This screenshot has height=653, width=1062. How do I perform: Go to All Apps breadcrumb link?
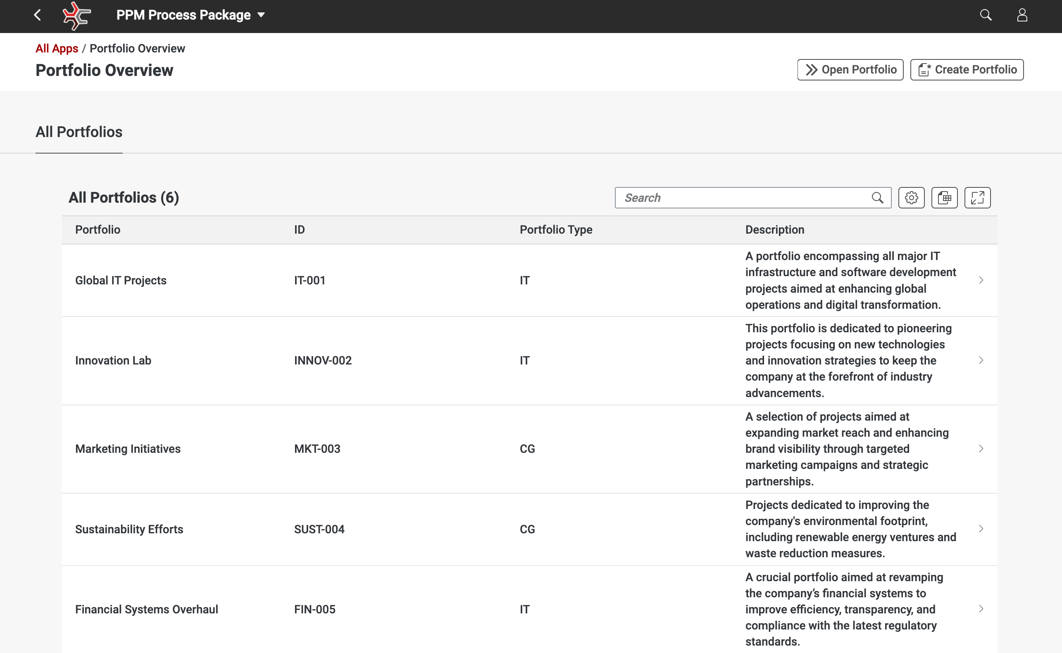(x=57, y=48)
